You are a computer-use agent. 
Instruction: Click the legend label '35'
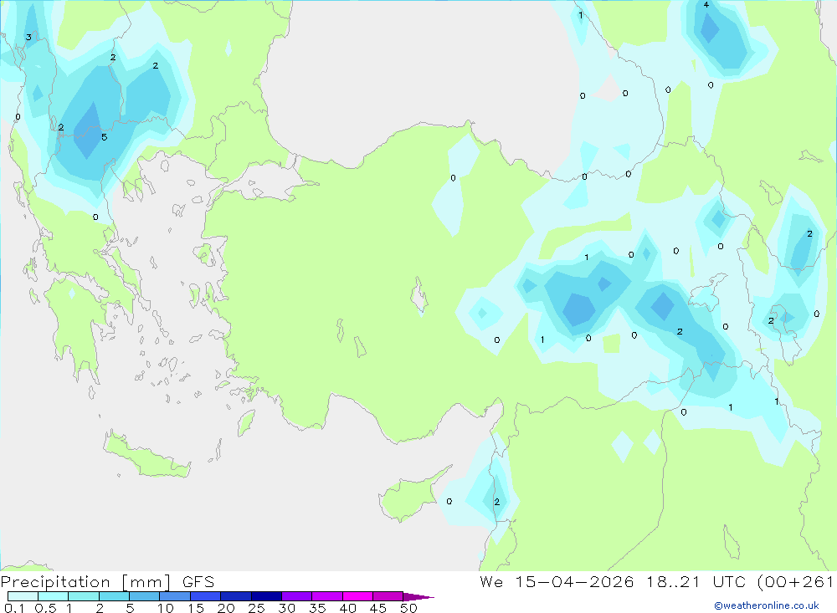point(317,608)
